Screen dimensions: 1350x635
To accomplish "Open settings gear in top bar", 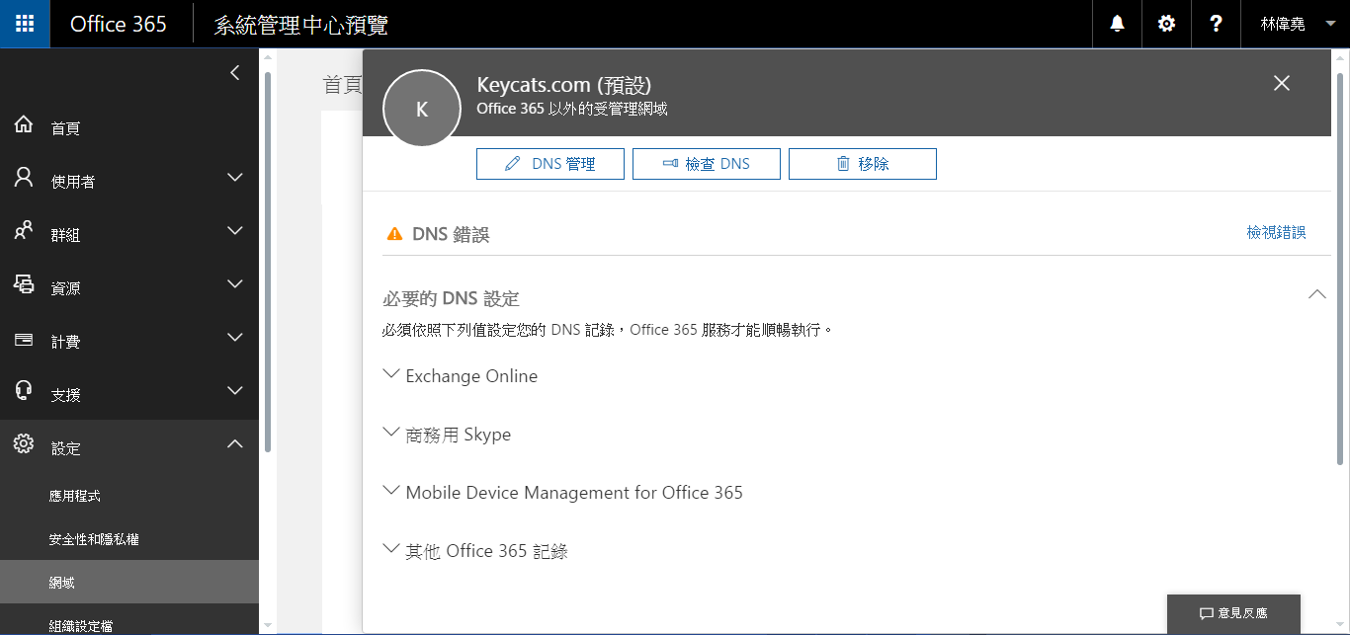I will (1167, 24).
